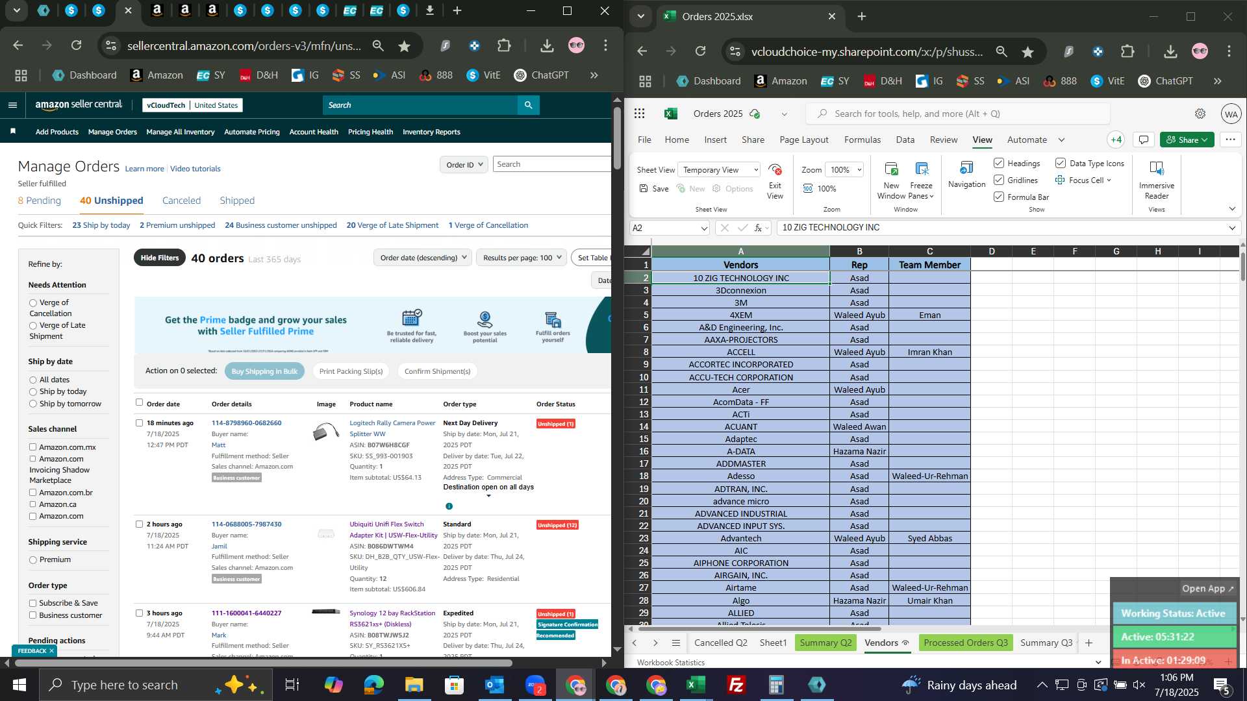
Task: Bookmark the Amazon page with star icon
Action: coord(404,45)
